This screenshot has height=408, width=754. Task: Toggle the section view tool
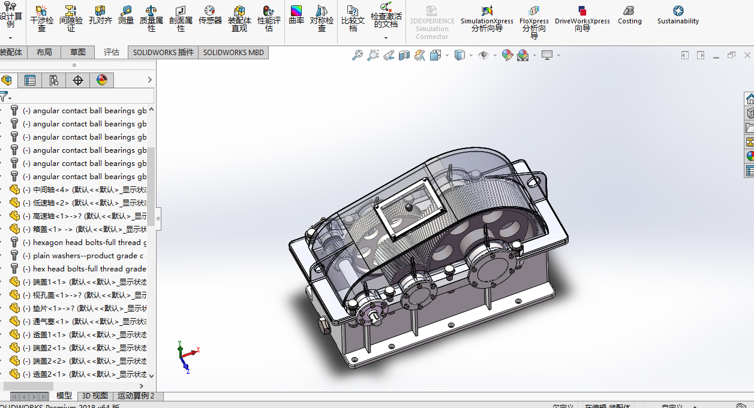[x=404, y=55]
